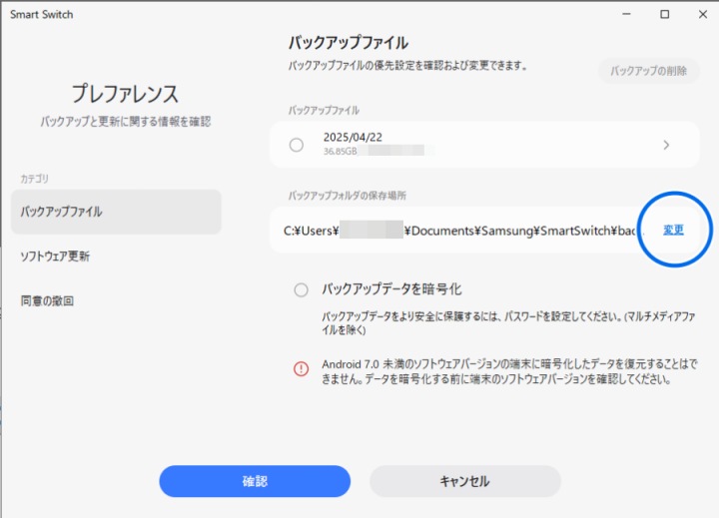
Task: Maximize the Smart Switch window
Action: [x=664, y=15]
